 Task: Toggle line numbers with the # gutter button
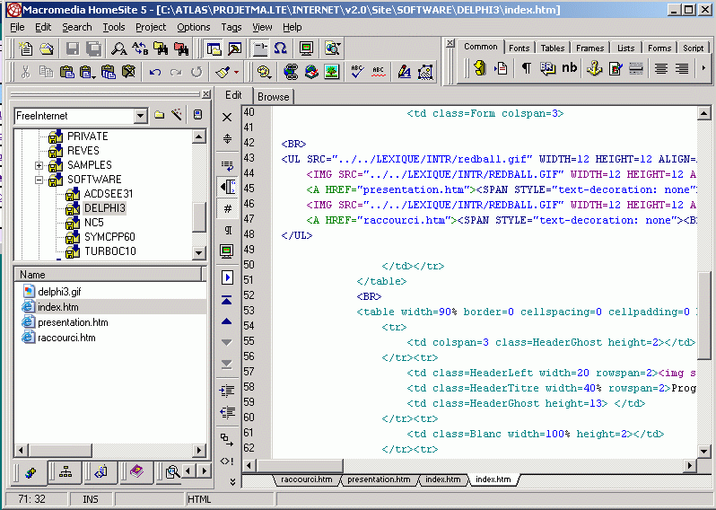coord(227,208)
